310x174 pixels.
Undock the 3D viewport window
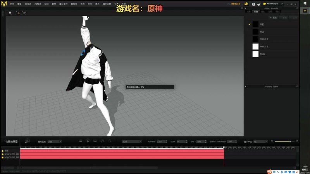(242, 8)
